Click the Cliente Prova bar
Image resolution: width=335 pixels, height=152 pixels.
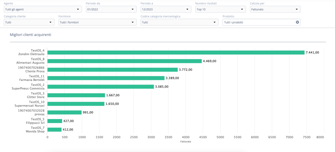tap(113, 69)
